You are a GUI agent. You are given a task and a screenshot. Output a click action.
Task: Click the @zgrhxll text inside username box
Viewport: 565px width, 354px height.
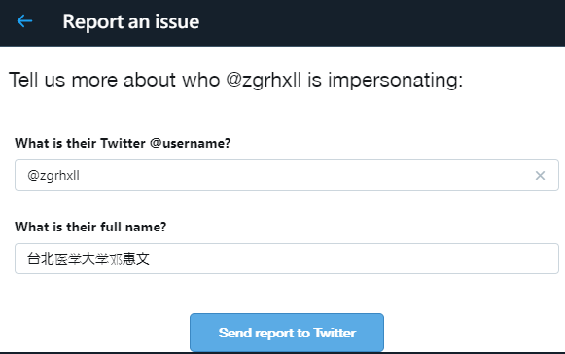click(x=53, y=176)
